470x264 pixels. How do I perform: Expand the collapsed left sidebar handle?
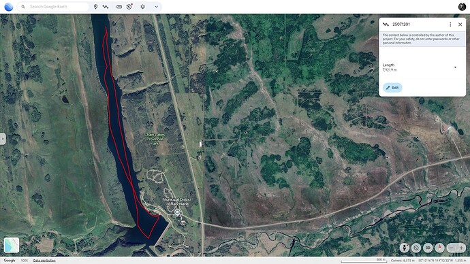[x=3, y=139]
